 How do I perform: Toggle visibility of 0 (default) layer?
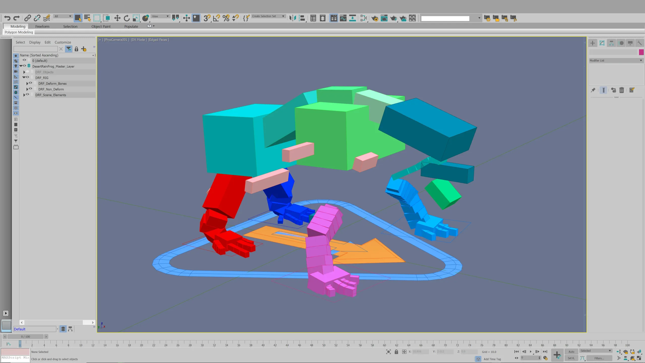click(24, 60)
